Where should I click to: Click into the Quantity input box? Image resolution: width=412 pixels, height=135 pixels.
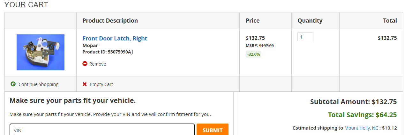[x=305, y=37]
